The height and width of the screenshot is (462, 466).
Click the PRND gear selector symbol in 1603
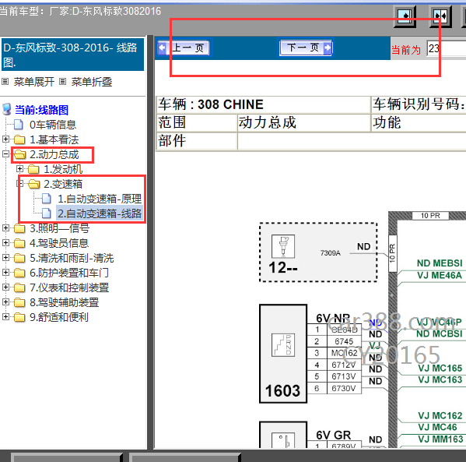(x=283, y=344)
